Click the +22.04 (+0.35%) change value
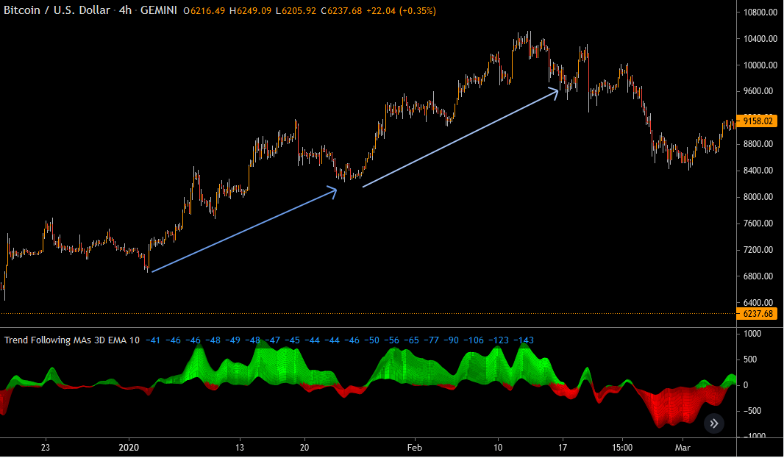 tap(401, 10)
